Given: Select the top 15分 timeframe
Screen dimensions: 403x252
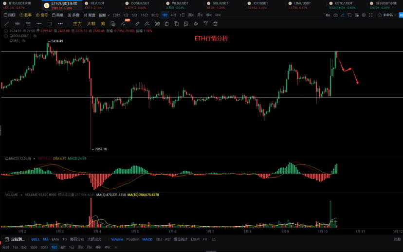Looking at the screenshot, I should click(144, 15).
